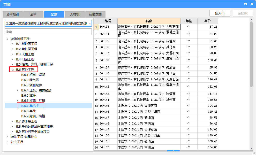This screenshot has width=256, height=155.
Task: Expand the B.7 脚手架工程 node
Action: 12,121
